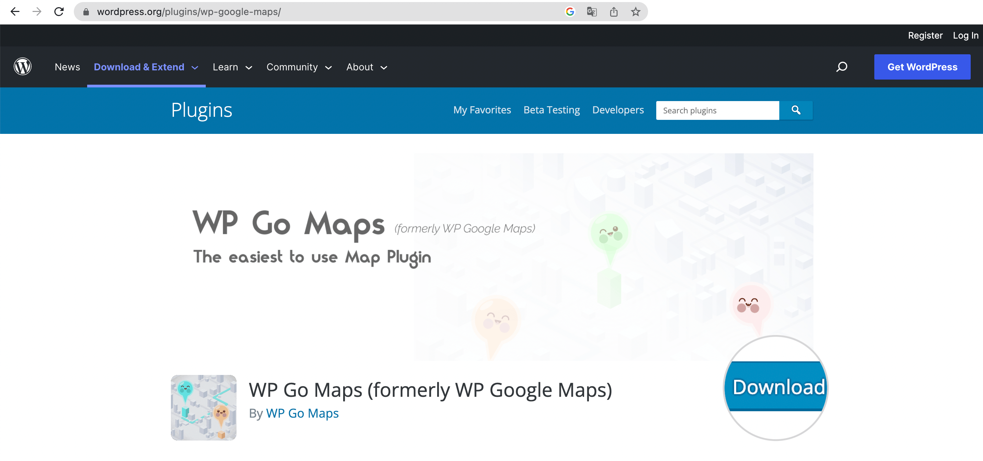This screenshot has height=461, width=983.
Task: Open the Download & Extend menu item
Action: [139, 67]
